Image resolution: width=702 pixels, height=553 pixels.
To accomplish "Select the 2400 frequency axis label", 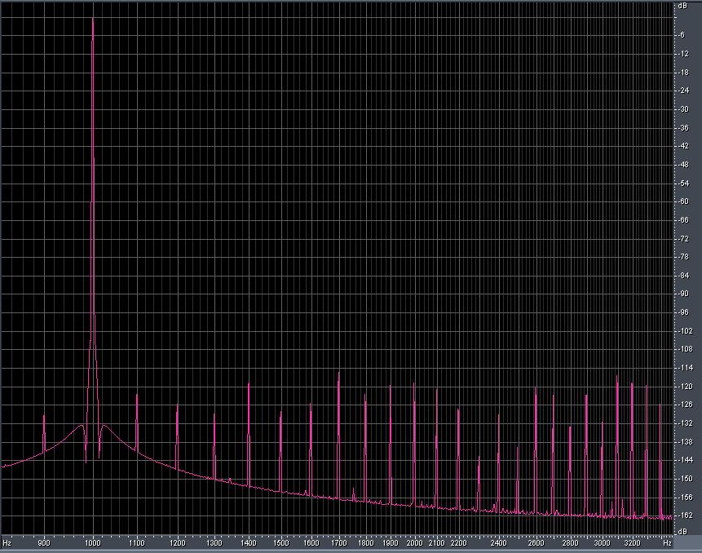I will coord(499,543).
